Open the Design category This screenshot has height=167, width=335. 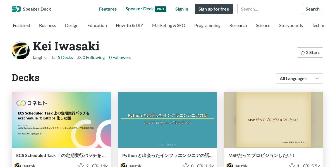(x=72, y=25)
